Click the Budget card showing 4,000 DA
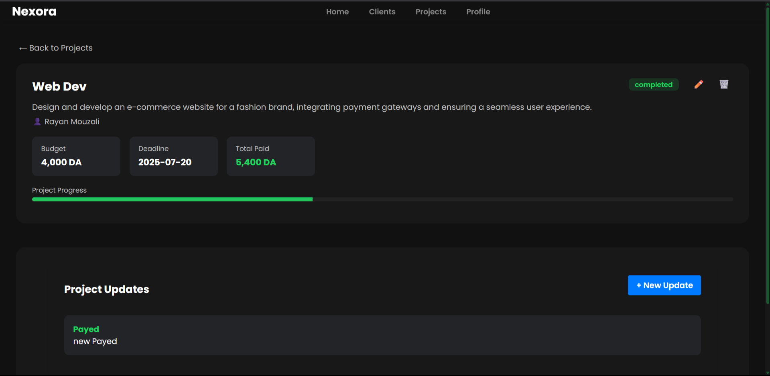 [x=76, y=156]
